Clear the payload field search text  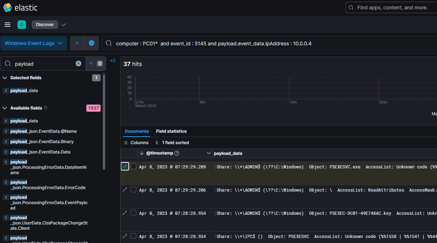tap(78, 64)
